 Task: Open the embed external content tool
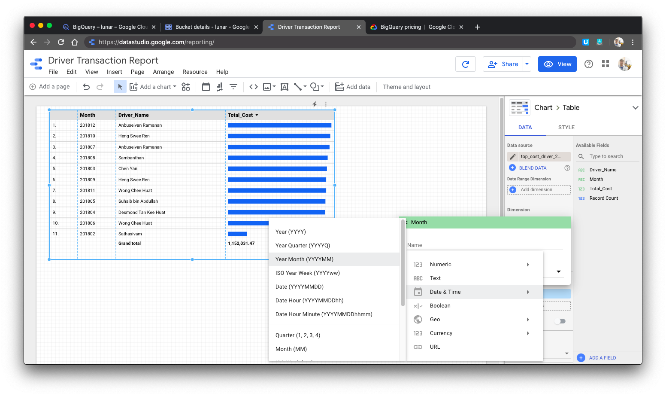click(x=253, y=86)
